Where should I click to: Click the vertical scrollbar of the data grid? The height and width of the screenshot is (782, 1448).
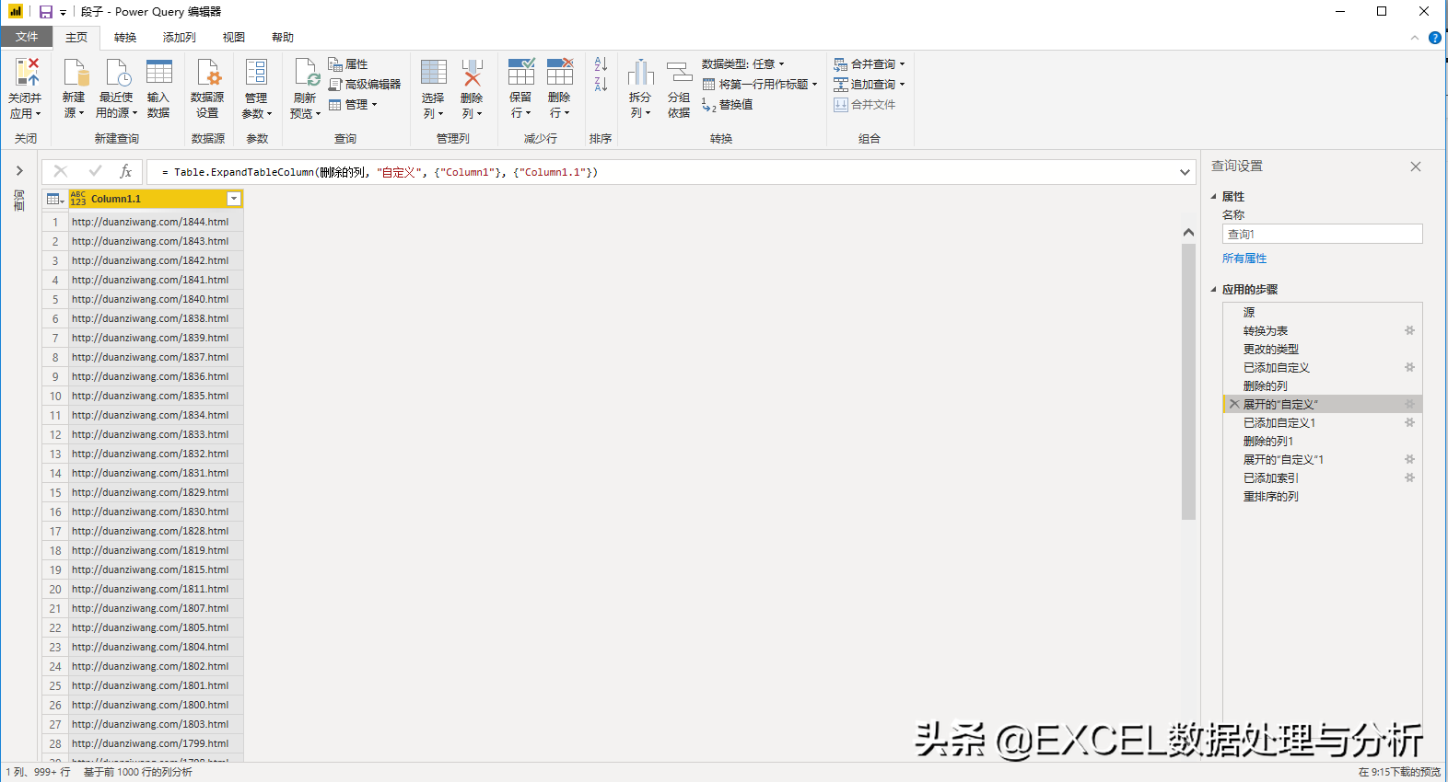pyautogui.click(x=1188, y=382)
